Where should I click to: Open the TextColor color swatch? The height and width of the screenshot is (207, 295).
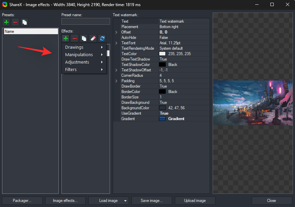(x=162, y=53)
